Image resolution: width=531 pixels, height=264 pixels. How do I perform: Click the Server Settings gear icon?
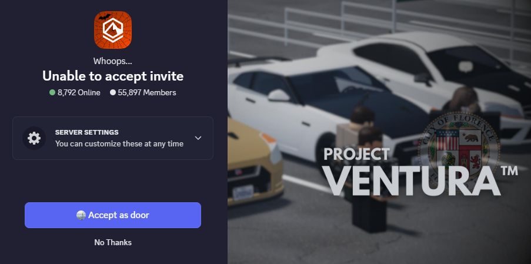(x=34, y=138)
